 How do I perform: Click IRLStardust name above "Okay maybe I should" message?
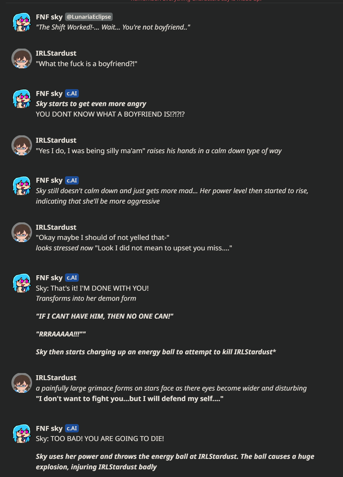[56, 227]
